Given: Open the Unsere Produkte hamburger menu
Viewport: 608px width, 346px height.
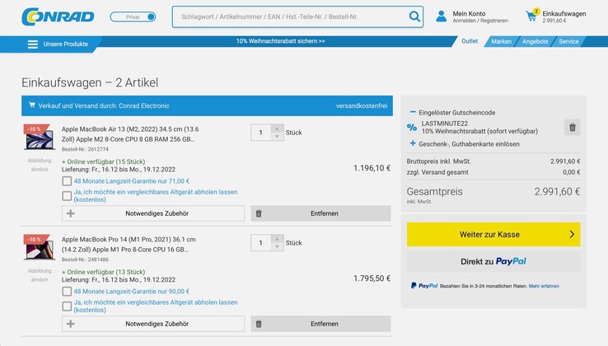Looking at the screenshot, I should coord(33,44).
